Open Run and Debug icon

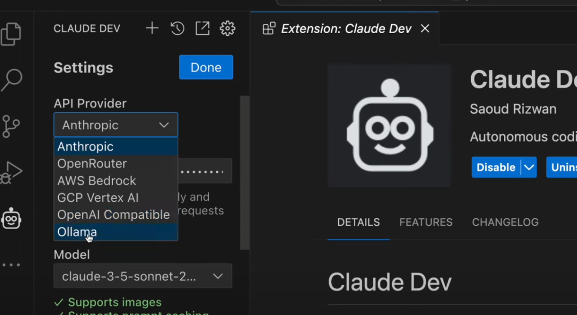tap(11, 172)
